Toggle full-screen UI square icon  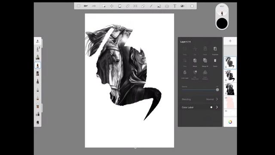tap(192, 6)
